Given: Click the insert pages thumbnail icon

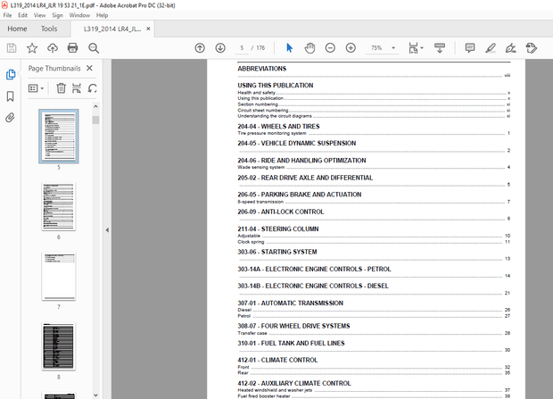Looking at the screenshot, I should pyautogui.click(x=76, y=87).
